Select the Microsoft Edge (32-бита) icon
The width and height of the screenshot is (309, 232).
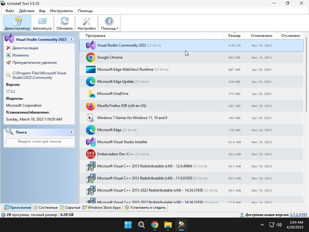point(91,130)
